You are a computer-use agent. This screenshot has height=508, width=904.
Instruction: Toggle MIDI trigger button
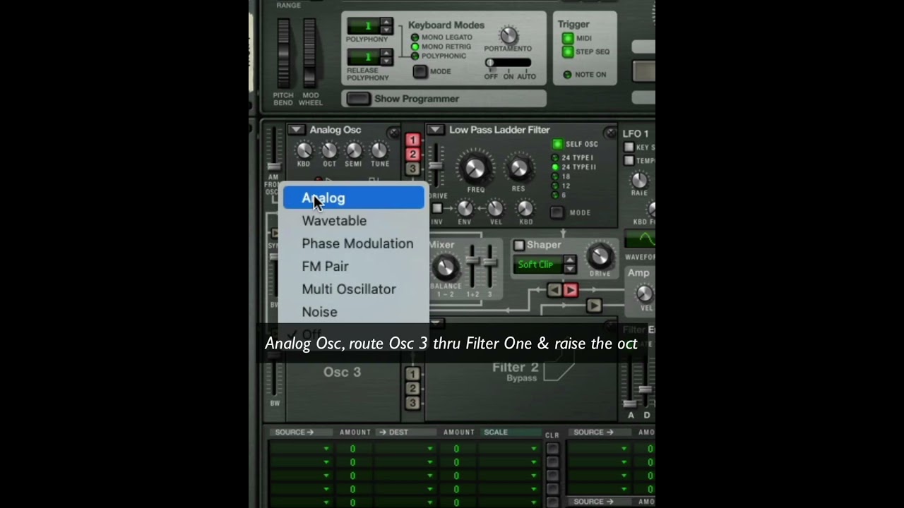click(568, 38)
